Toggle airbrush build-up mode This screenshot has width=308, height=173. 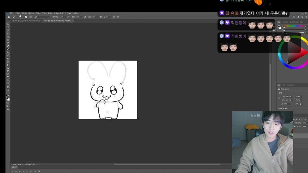(x=85, y=17)
